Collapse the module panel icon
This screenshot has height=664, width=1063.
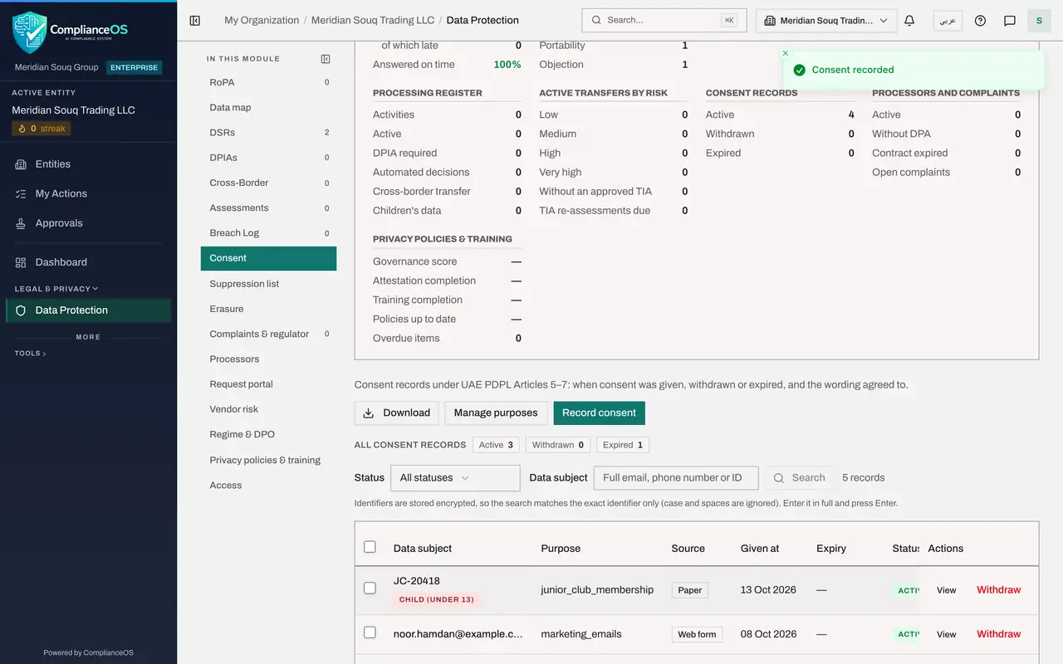point(326,59)
